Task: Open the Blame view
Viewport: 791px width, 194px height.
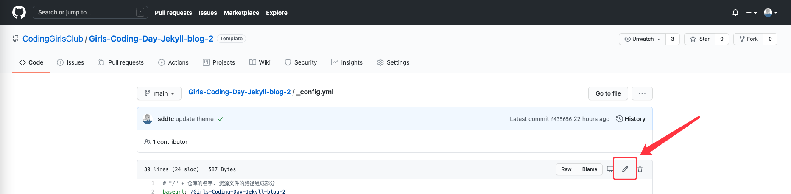Action: click(590, 169)
